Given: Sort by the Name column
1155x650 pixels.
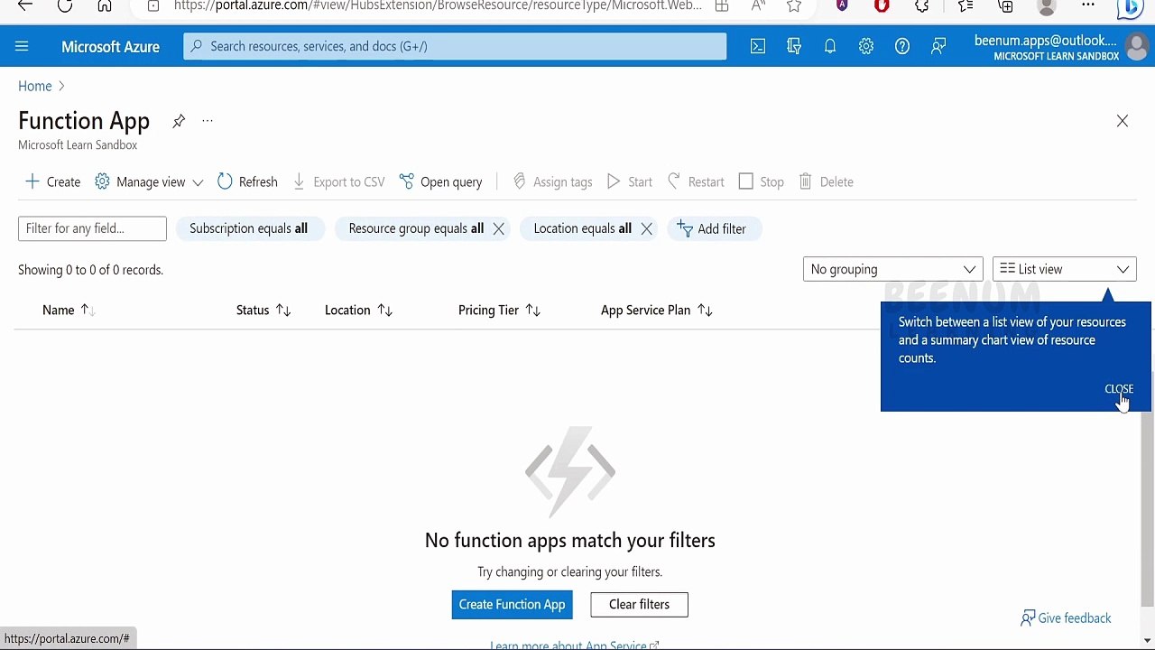Looking at the screenshot, I should coord(69,310).
